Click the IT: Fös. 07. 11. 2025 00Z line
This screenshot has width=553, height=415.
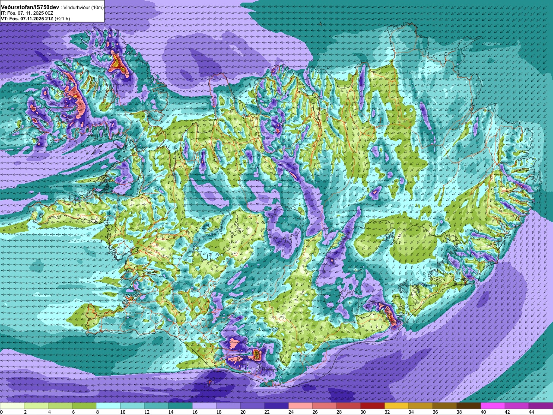click(x=27, y=13)
